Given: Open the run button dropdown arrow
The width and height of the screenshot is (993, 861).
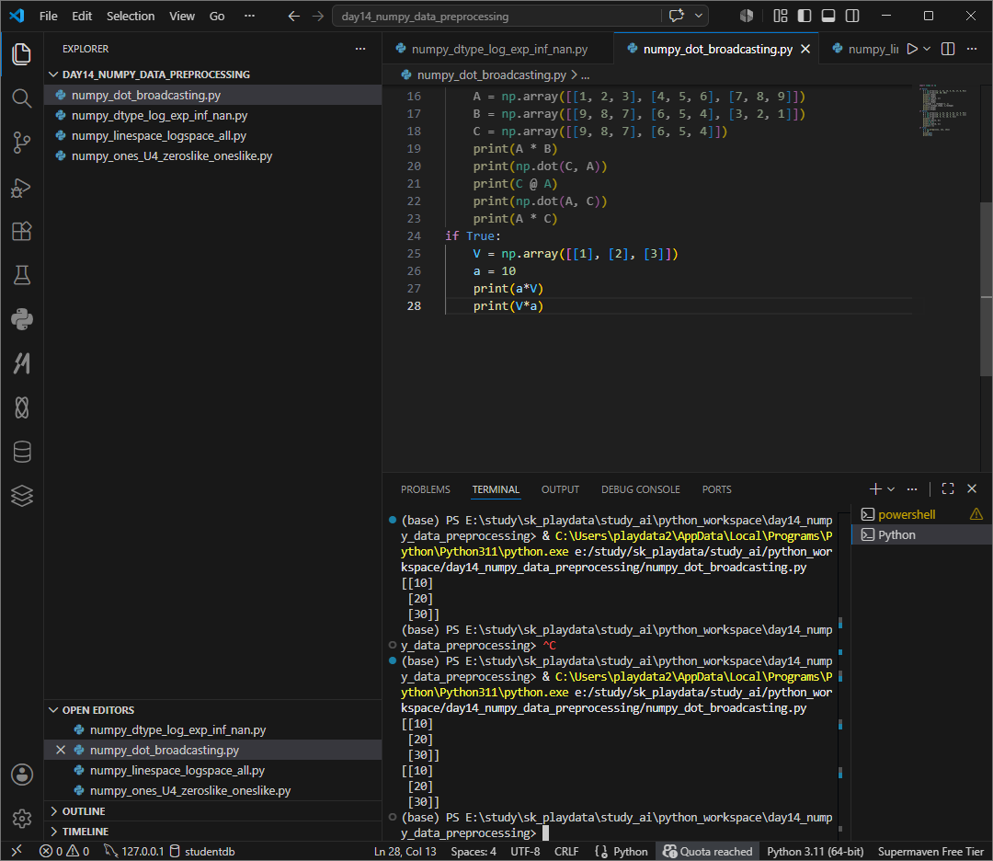Looking at the screenshot, I should (x=927, y=49).
